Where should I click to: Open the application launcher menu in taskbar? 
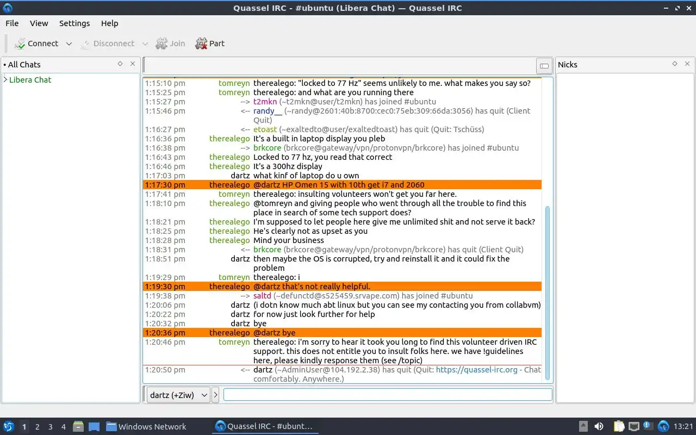pyautogui.click(x=8, y=426)
